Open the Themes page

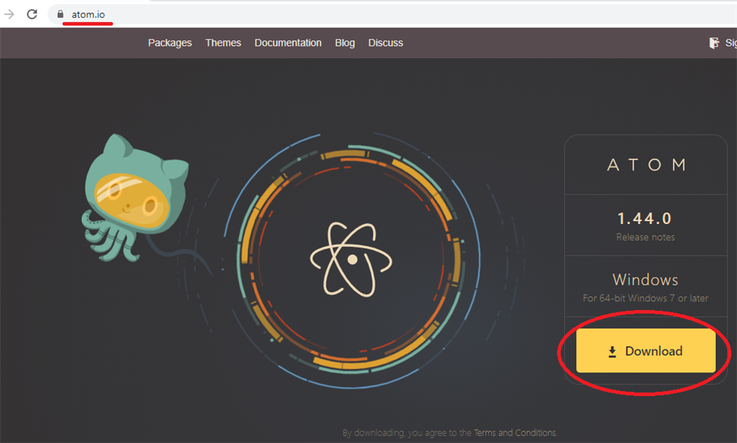223,42
